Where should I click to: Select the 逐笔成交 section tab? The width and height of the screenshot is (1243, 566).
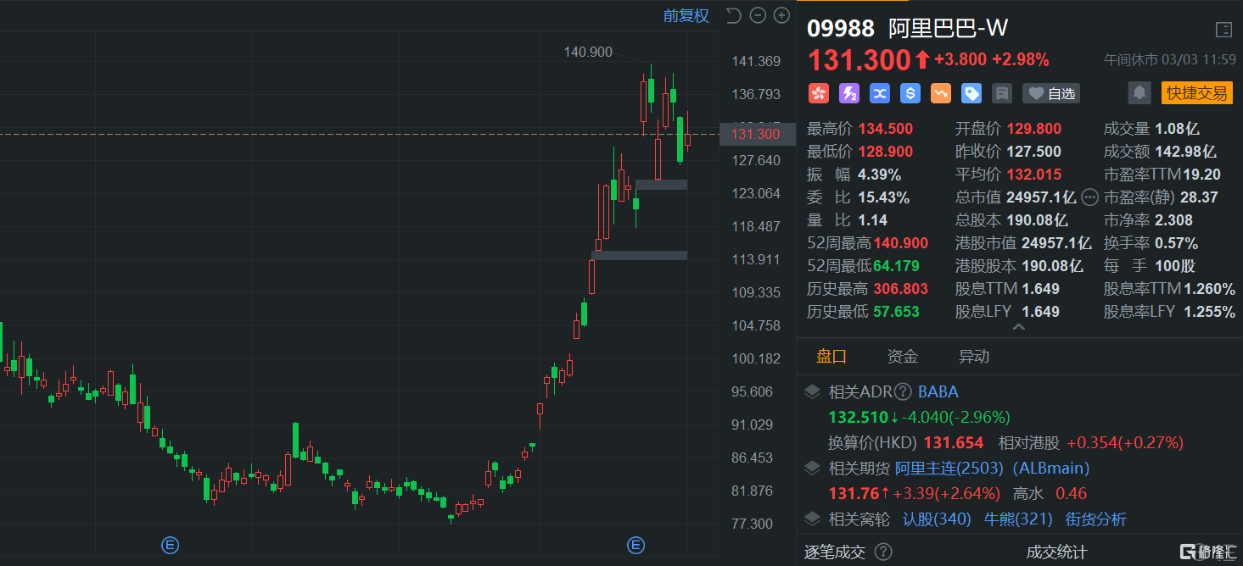(x=835, y=552)
